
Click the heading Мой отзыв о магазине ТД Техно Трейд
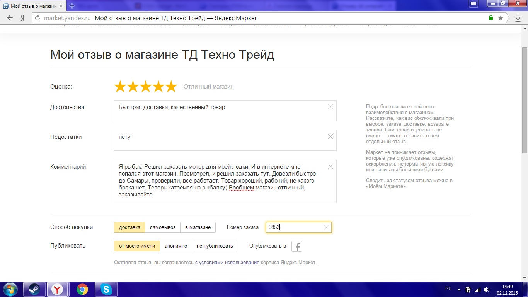pos(162,55)
